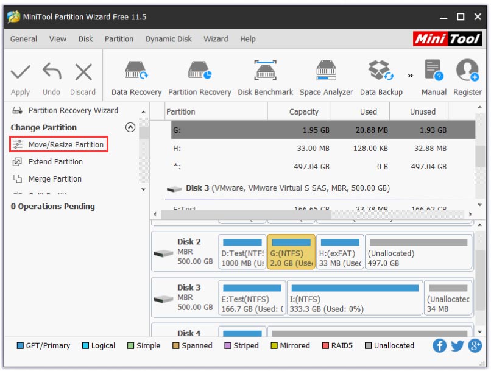Select Extend Partition
Screen dimensions: 491x371
coord(55,162)
